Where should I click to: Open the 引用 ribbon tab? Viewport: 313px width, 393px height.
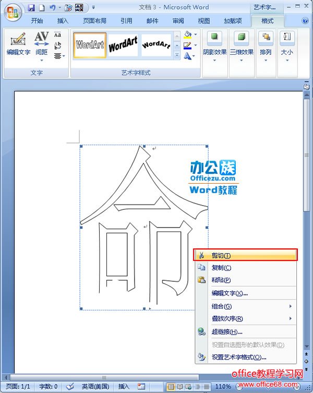point(126,21)
